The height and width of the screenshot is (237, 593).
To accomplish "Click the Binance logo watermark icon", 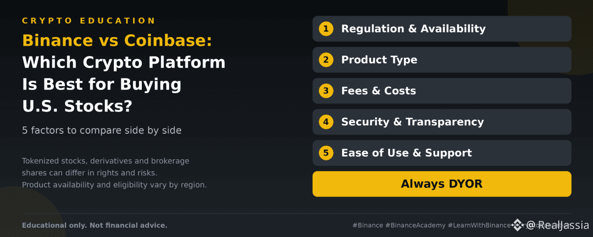I will click(x=517, y=225).
